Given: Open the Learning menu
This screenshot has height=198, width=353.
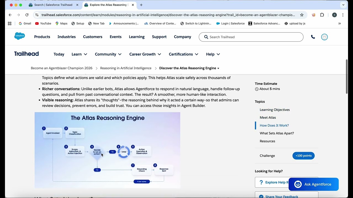Looking at the screenshot, I should (137, 37).
